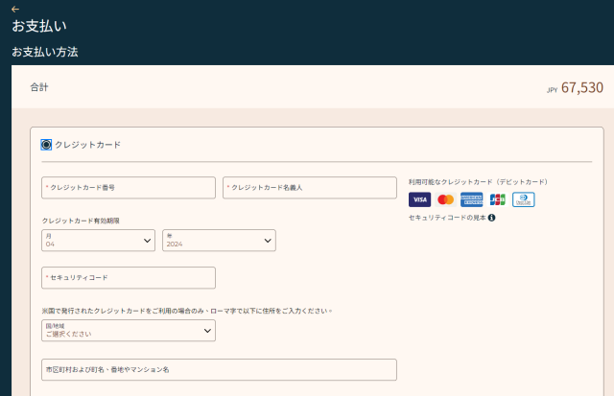
Task: Click the VISA card logo
Action: coord(419,199)
